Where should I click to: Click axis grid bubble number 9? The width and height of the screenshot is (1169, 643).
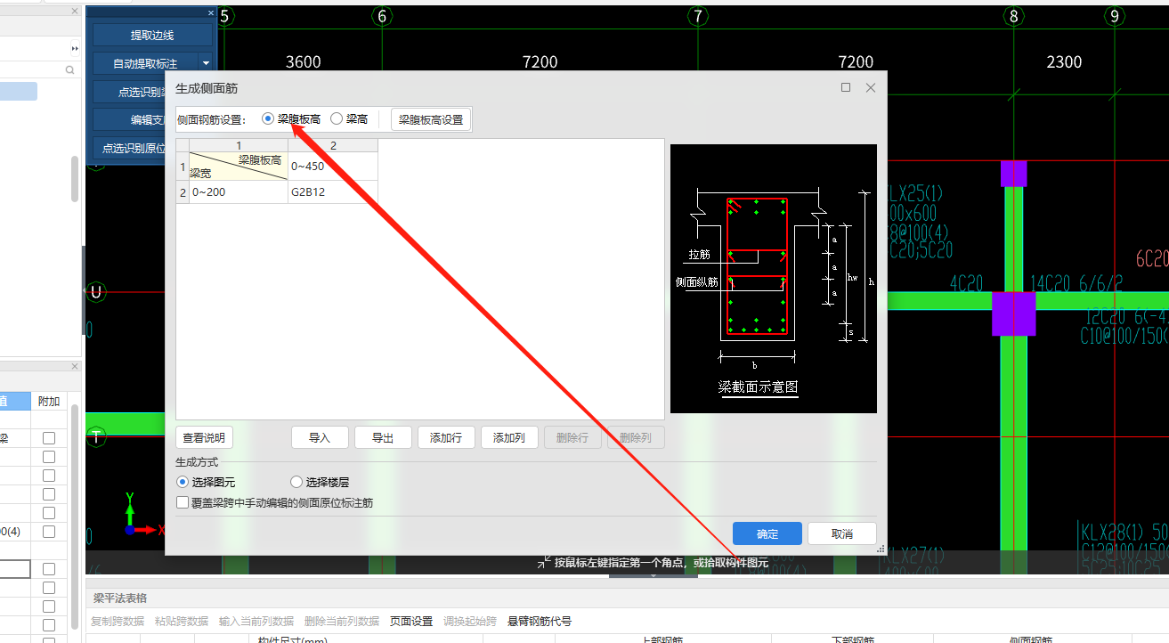[x=1115, y=16]
